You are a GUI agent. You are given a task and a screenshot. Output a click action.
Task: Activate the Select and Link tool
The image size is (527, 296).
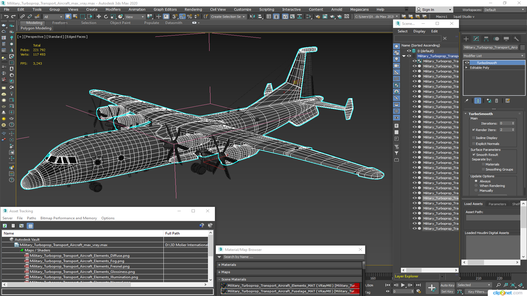pyautogui.click(x=23, y=16)
